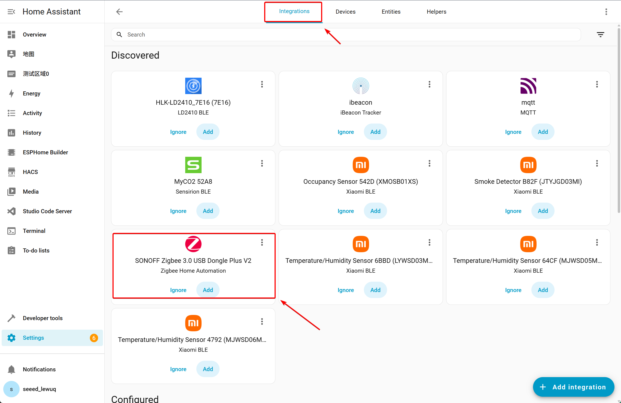Switch to the Helpers tab
This screenshot has height=403, width=621.
coord(436,12)
